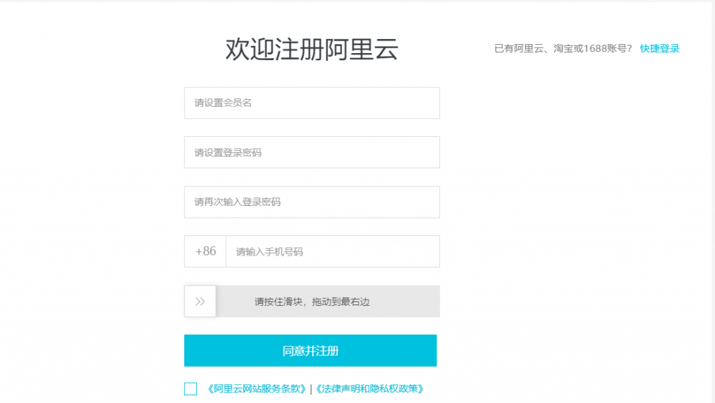Focus the 请设置登录密码 password field
Viewport: 715px width, 403px height.
click(312, 152)
